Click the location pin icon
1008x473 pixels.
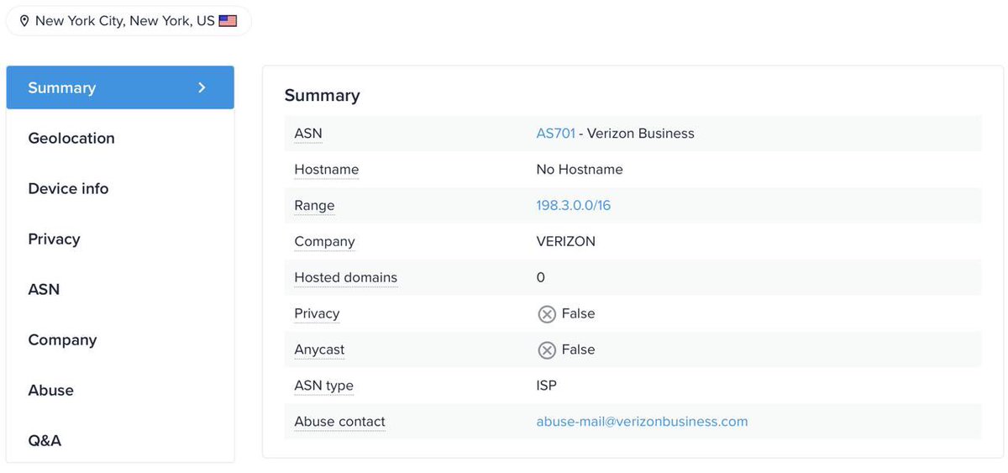tap(24, 21)
